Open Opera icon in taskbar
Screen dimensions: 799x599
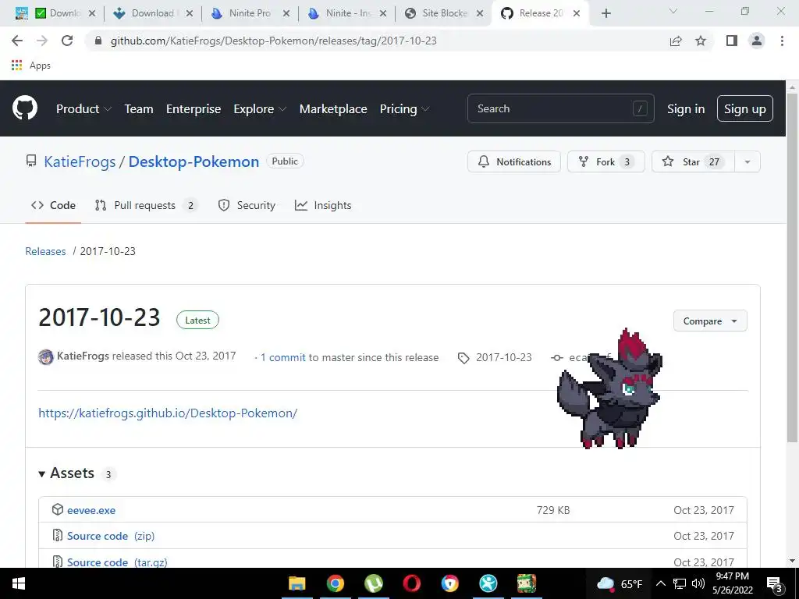pyautogui.click(x=412, y=583)
